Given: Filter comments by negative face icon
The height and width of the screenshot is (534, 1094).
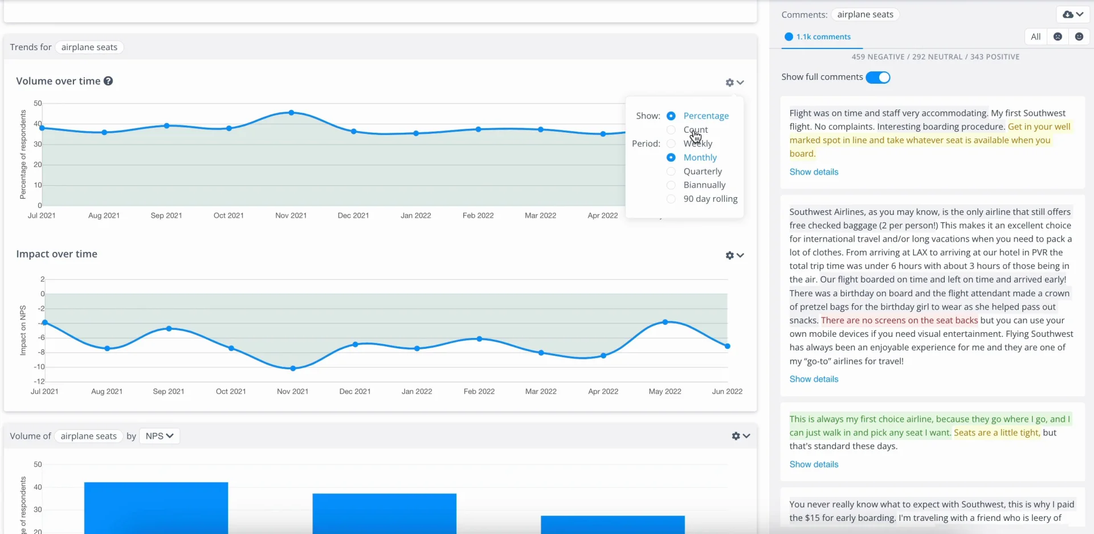Looking at the screenshot, I should 1058,36.
